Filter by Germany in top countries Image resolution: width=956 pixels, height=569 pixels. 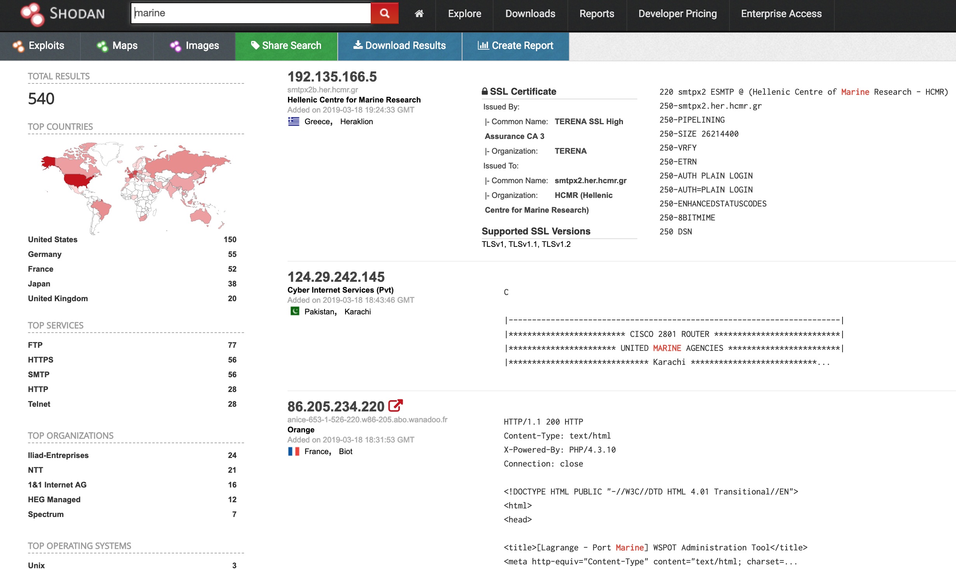[45, 254]
